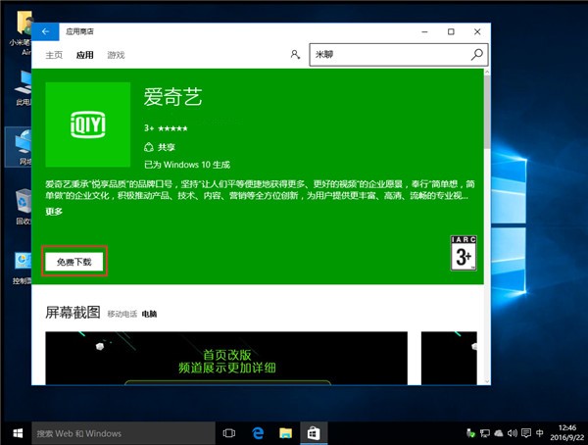The image size is (588, 445).
Task: Click the 爱奇艺 app title
Action: (x=172, y=97)
